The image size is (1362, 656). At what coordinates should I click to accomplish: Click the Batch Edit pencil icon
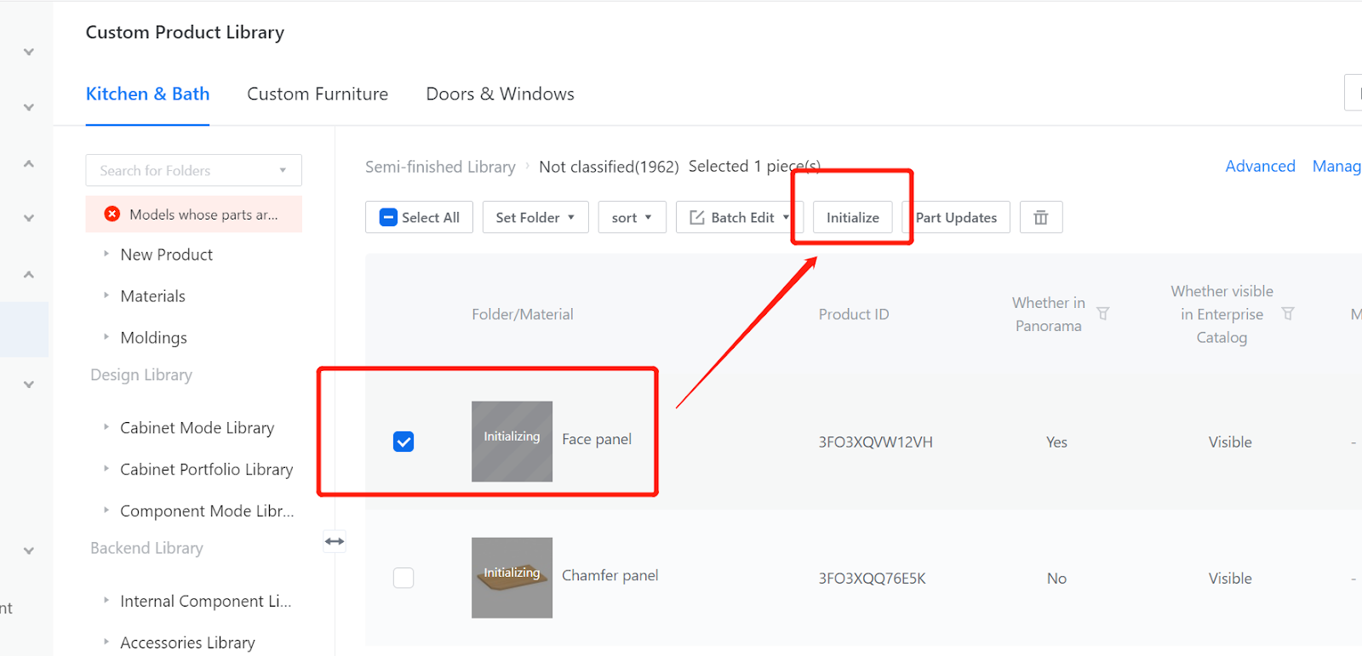[696, 218]
